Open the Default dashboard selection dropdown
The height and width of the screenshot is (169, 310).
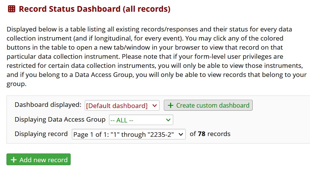122,105
